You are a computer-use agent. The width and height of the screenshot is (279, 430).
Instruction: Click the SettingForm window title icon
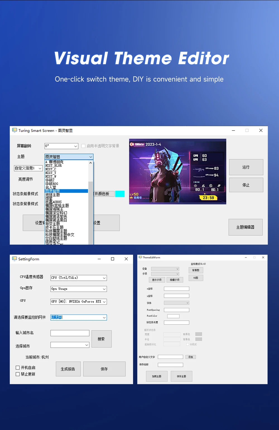[x=15, y=259]
